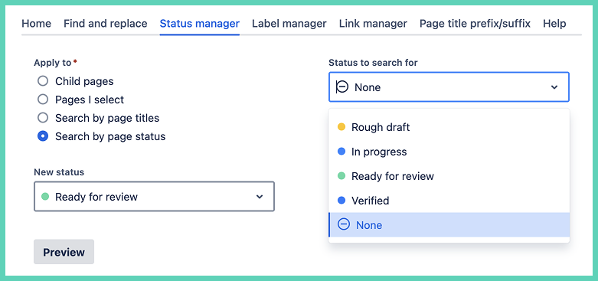Click the Status to search for label
598x281 pixels.
(373, 63)
